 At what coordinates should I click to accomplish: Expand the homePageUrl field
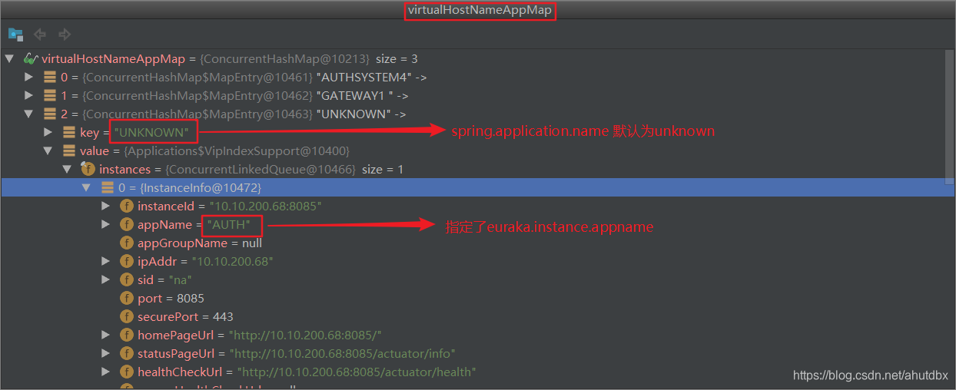[x=106, y=335]
